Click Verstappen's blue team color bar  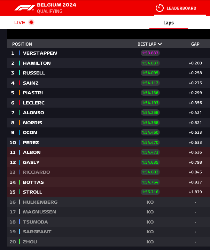pos(20,53)
